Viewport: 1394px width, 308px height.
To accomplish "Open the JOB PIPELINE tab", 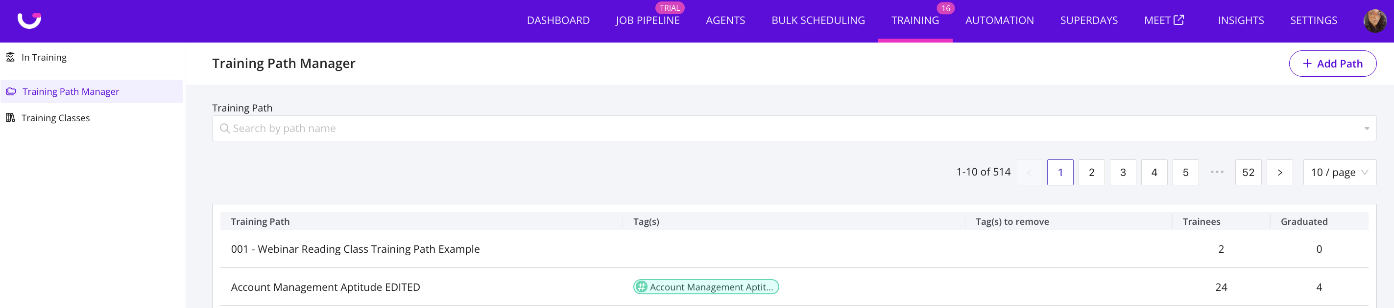I will tap(647, 21).
